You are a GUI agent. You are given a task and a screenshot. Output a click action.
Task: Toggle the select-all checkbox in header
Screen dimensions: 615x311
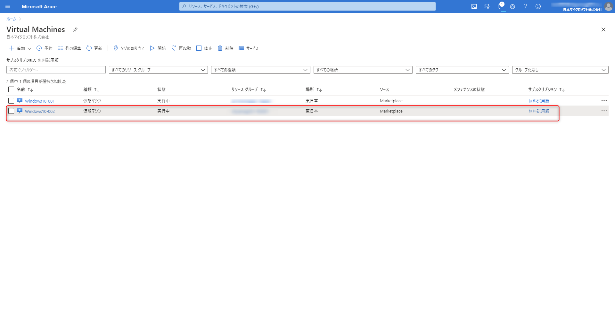pos(11,89)
